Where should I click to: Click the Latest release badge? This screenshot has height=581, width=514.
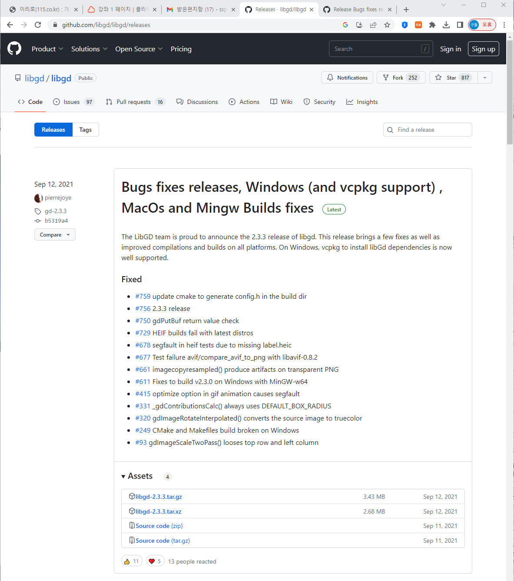click(x=334, y=210)
